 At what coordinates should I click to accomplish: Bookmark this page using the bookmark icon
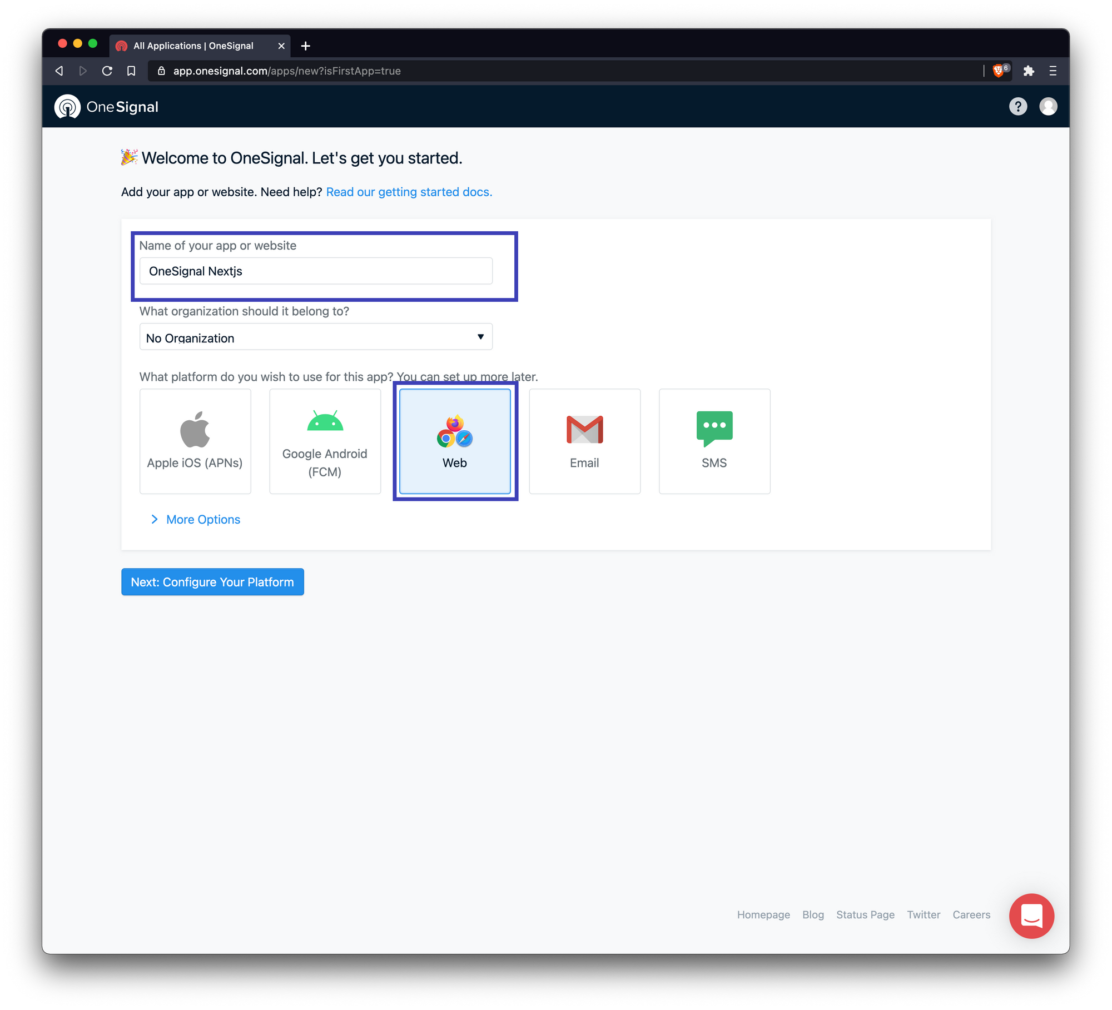pos(131,71)
